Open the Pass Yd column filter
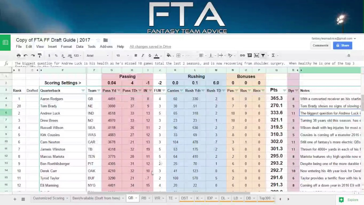 pos(119,91)
